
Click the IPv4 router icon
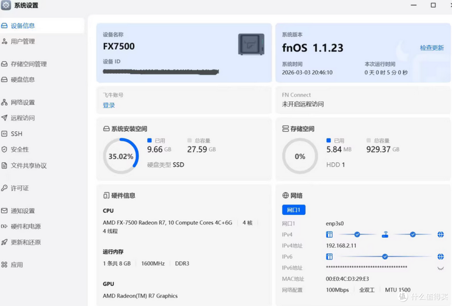(385, 235)
